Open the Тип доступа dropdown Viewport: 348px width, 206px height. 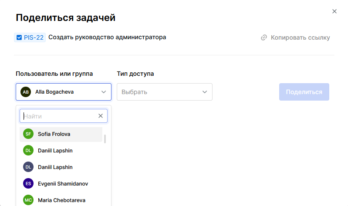(x=164, y=92)
